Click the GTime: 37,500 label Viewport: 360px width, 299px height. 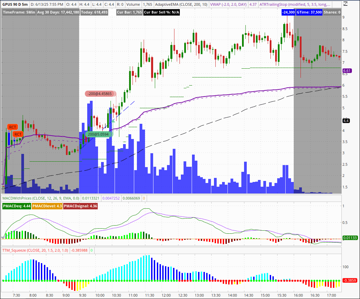pos(309,12)
